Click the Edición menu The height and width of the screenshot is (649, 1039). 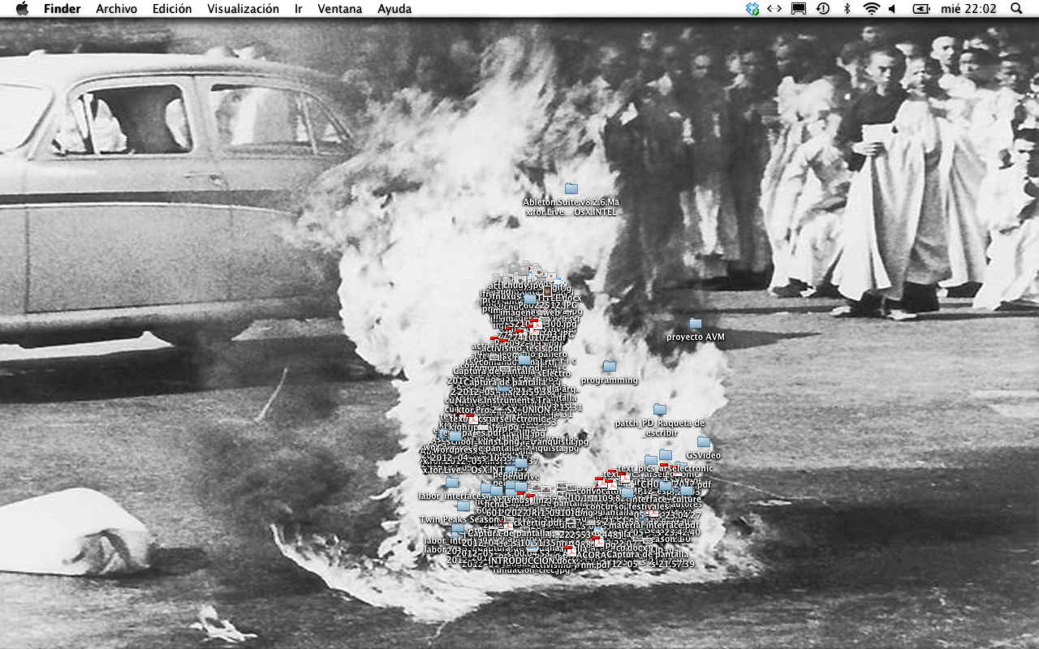pyautogui.click(x=172, y=9)
